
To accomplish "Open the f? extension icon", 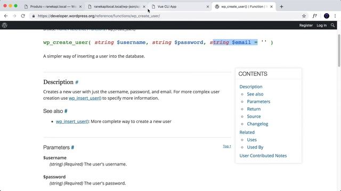I will (315, 16).
